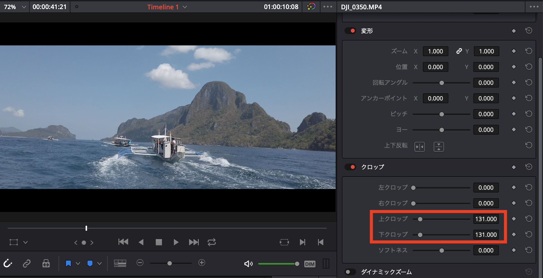
Task: Click the ヨー slider
Action: point(441,130)
